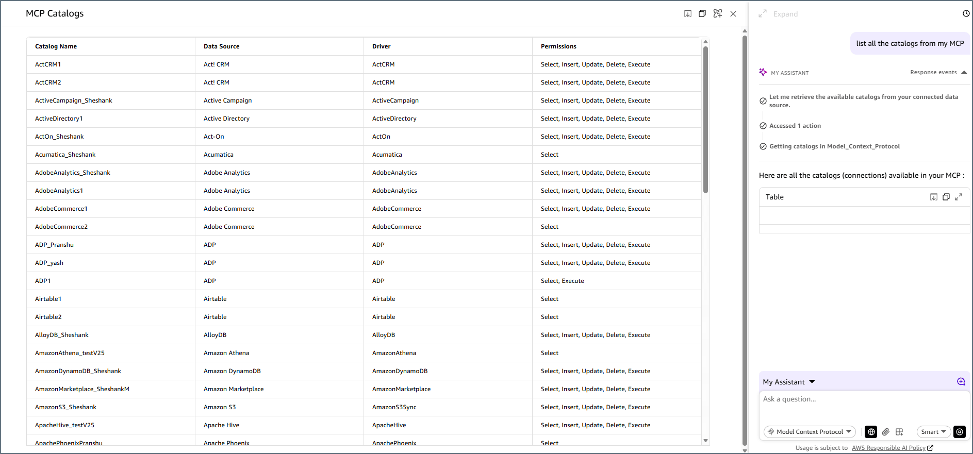
Task: Click the My Assistant sparkle icon
Action: [763, 72]
